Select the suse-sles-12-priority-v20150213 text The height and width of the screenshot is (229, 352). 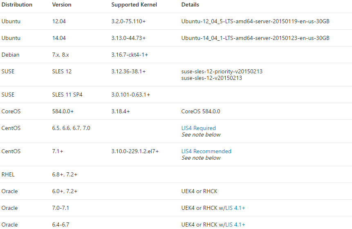click(x=222, y=71)
